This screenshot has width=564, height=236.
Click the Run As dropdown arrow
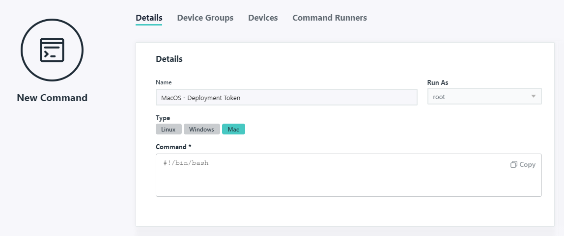click(534, 97)
